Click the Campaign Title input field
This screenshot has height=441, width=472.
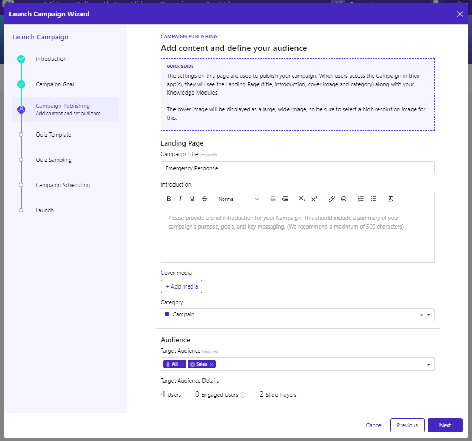(297, 168)
